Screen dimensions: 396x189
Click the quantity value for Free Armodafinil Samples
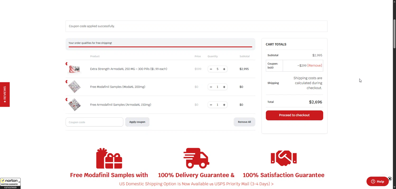coord(218,105)
